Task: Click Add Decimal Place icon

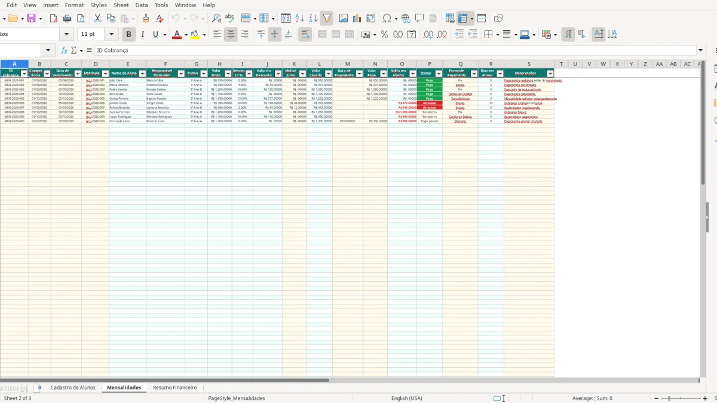Action: tap(428, 35)
